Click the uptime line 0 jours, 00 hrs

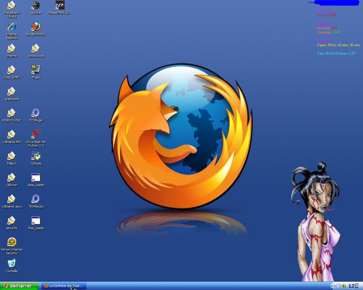(x=339, y=45)
